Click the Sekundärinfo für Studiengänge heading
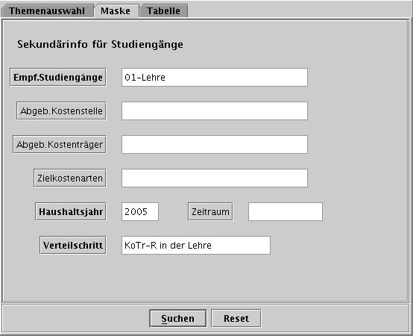This screenshot has height=336, width=413. [100, 44]
